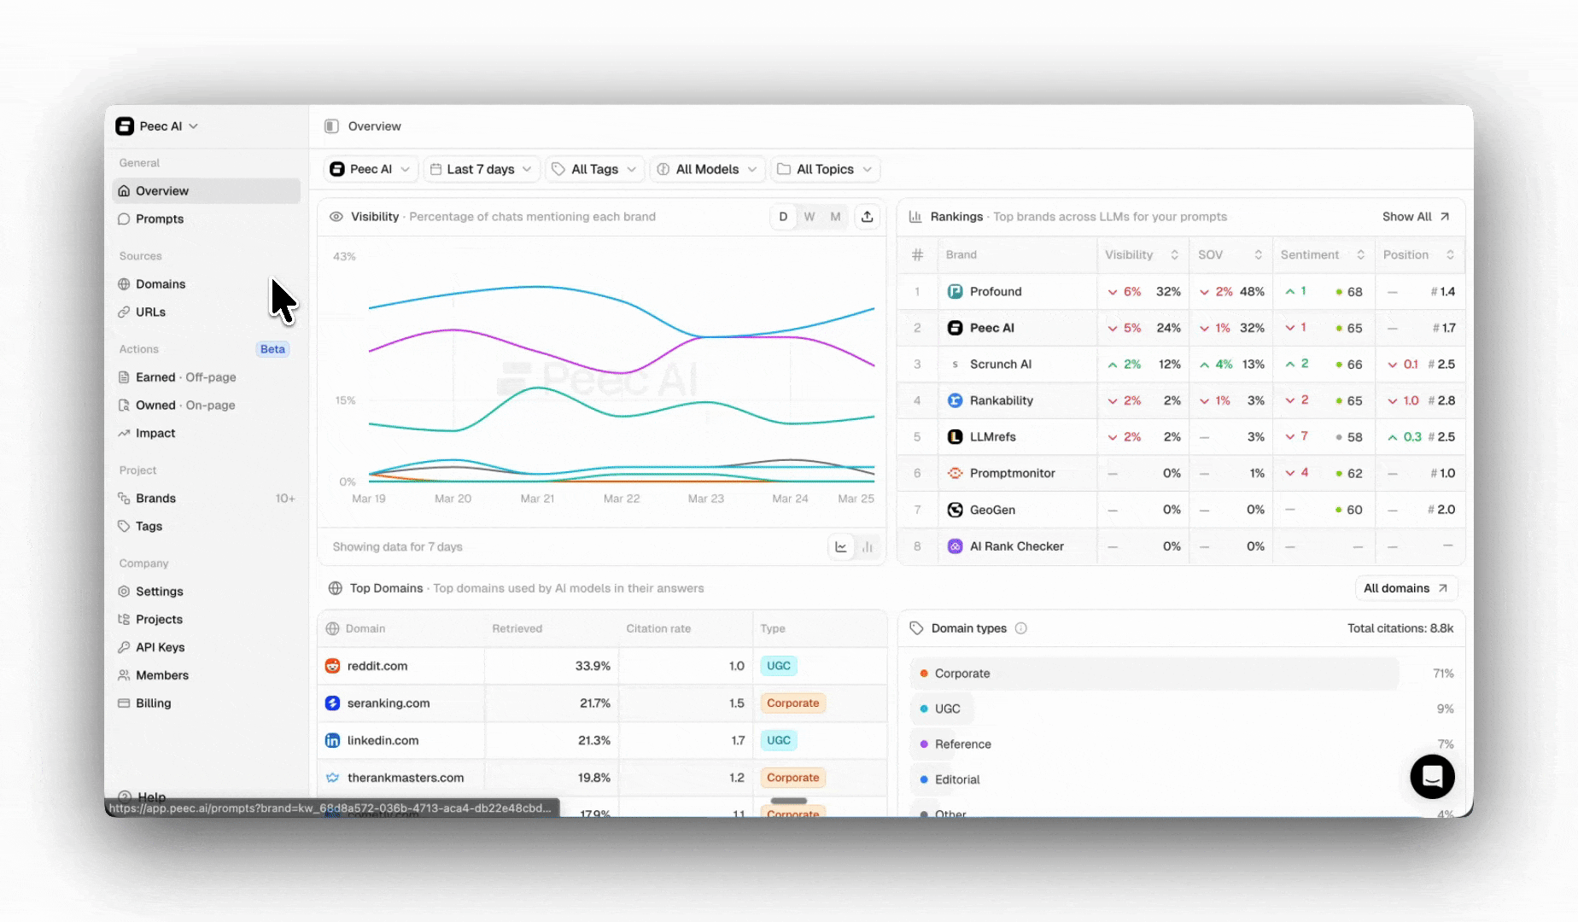Click the All domains button
The width and height of the screenshot is (1578, 922).
(x=1406, y=588)
